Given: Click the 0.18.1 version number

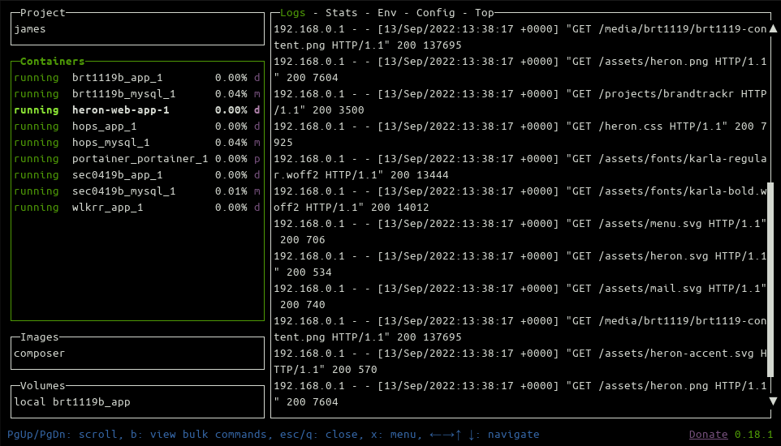Looking at the screenshot, I should (753, 435).
